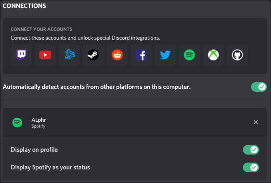Connect a GitHub account
271x183 pixels.
click(237, 55)
